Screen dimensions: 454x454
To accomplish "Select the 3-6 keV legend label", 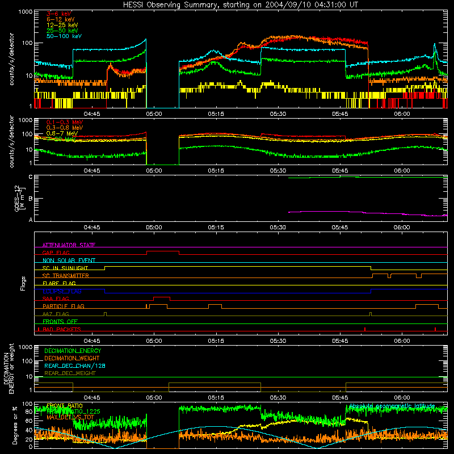I will [x=59, y=14].
